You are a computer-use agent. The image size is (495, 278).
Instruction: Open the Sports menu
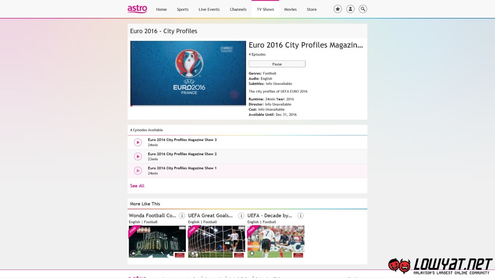tap(182, 9)
